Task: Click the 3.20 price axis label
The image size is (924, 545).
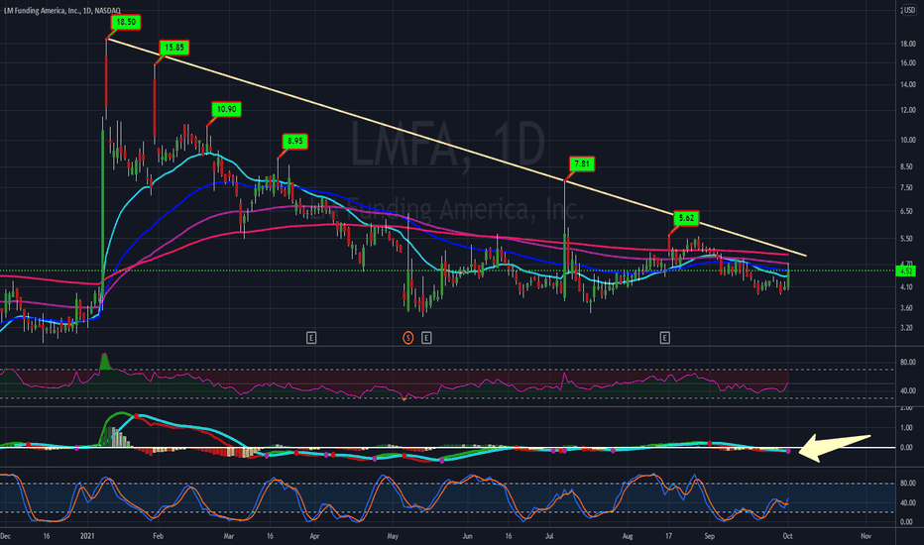Action: pyautogui.click(x=908, y=328)
